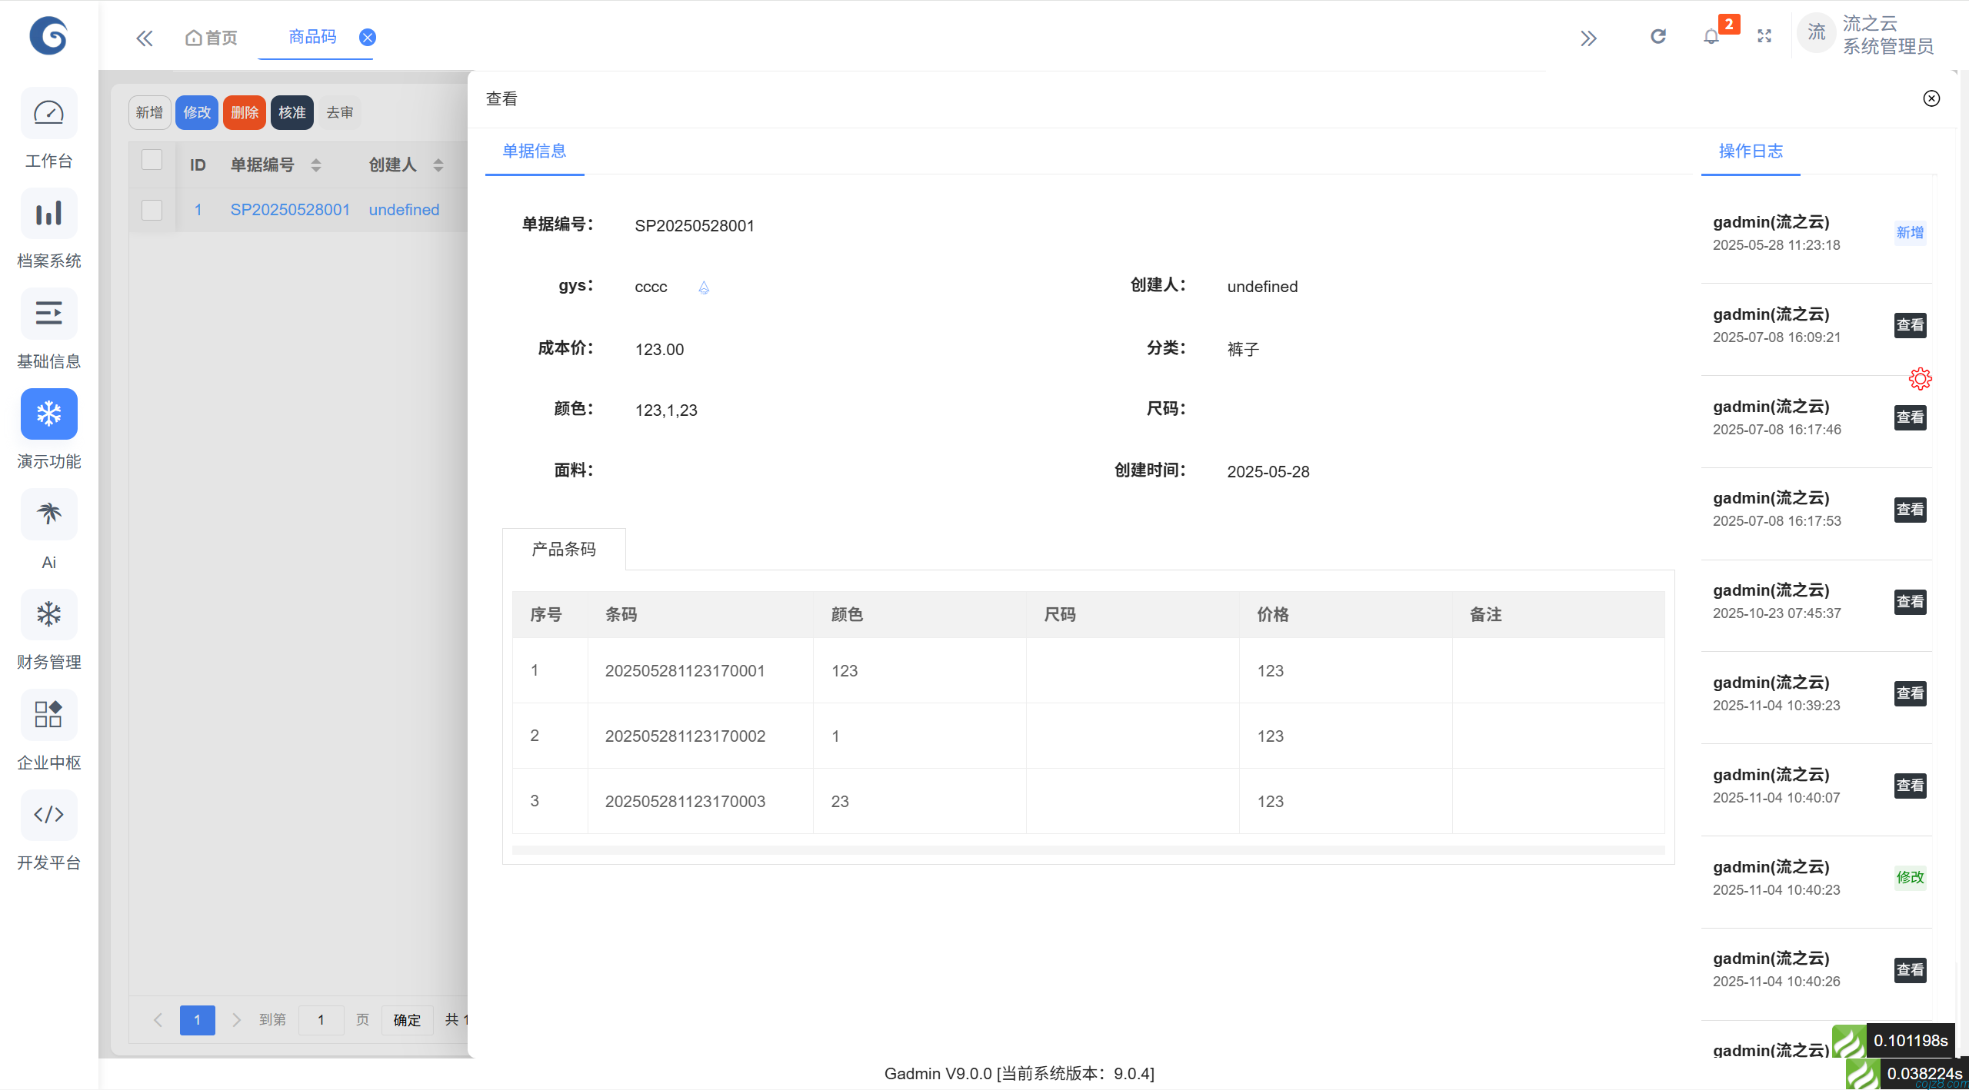
Task: Click the red gear icon in log panel
Action: (x=1920, y=378)
